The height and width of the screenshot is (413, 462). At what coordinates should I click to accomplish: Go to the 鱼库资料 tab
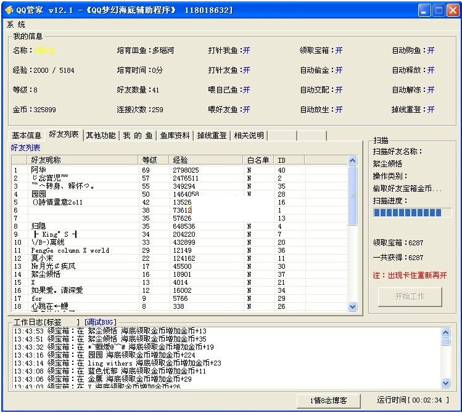tap(175, 135)
